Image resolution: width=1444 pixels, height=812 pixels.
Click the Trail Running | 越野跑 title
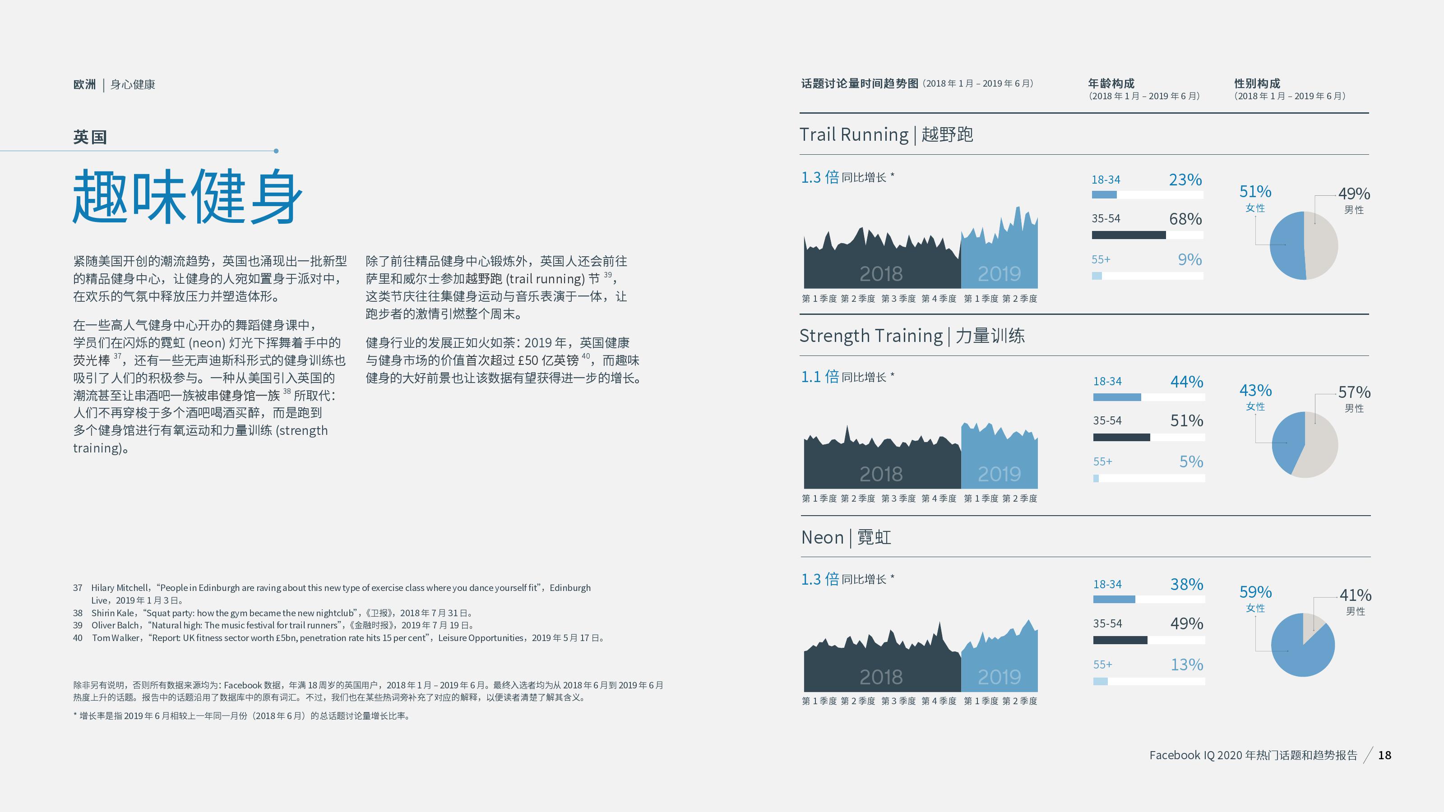(x=886, y=134)
